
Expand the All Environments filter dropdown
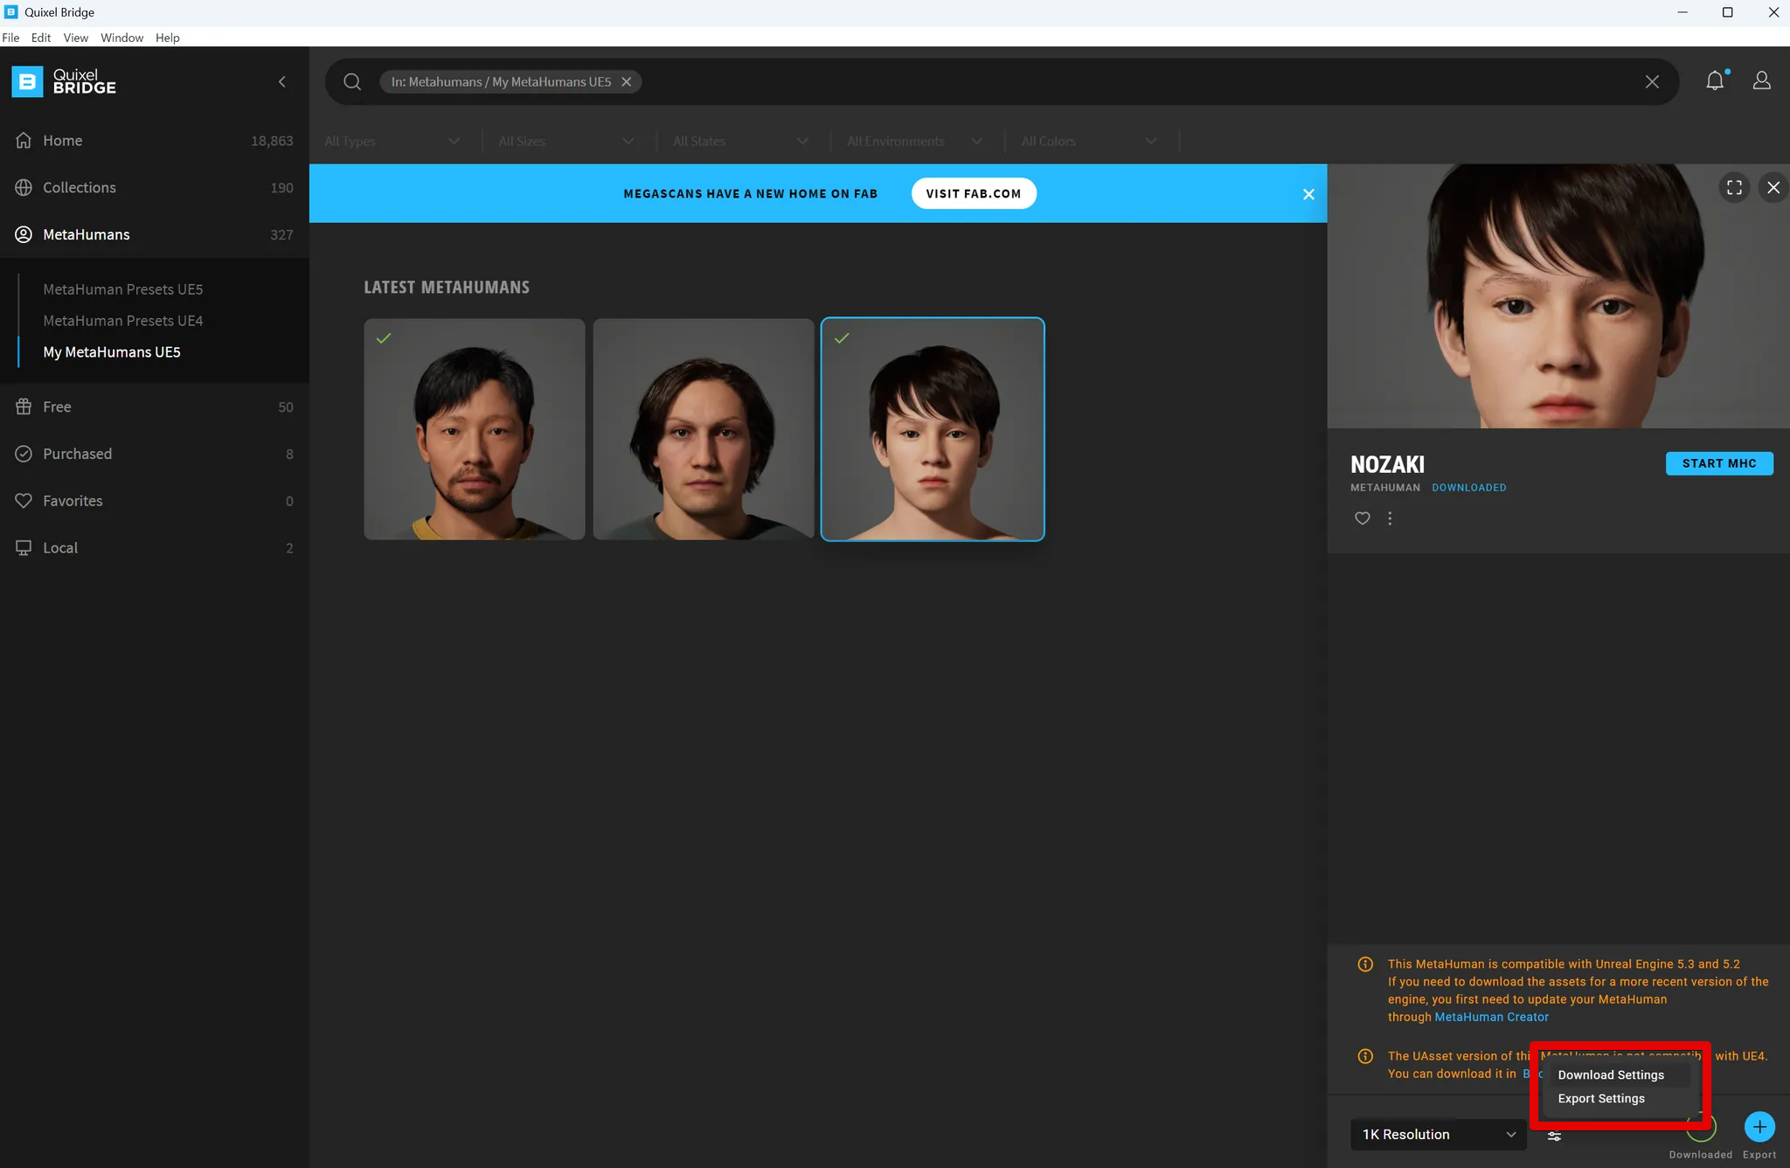coord(914,141)
